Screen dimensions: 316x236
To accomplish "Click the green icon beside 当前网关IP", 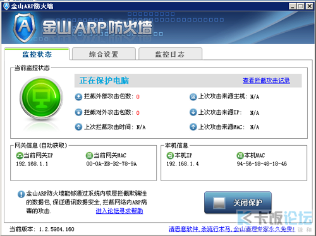I will coord(20,156).
